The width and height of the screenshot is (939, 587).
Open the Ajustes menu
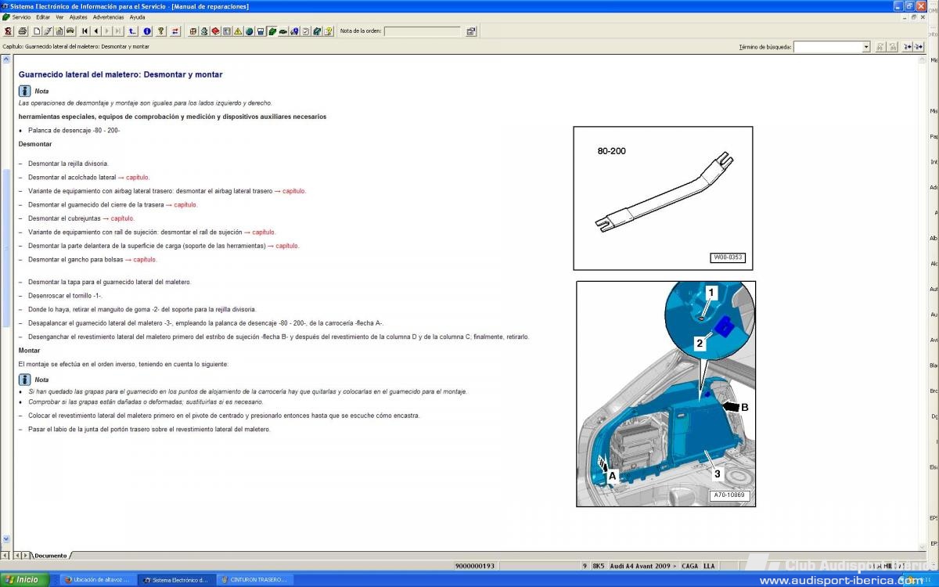point(78,16)
